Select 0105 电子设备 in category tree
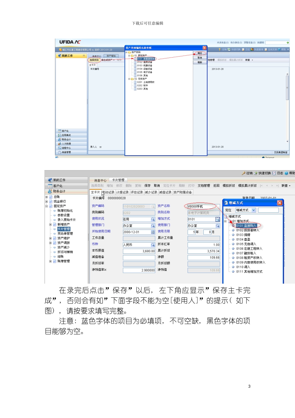Viewport: 295px width, 418px height. click(x=145, y=72)
